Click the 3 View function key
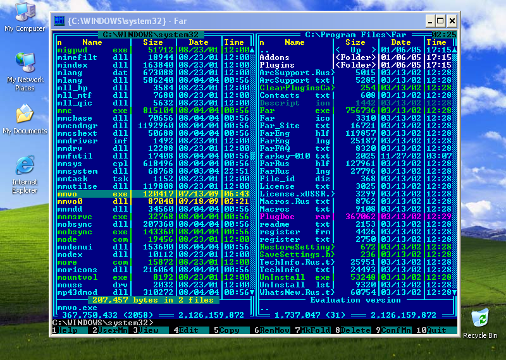Image resolution: width=506 pixels, height=360 pixels. pyautogui.click(x=151, y=330)
